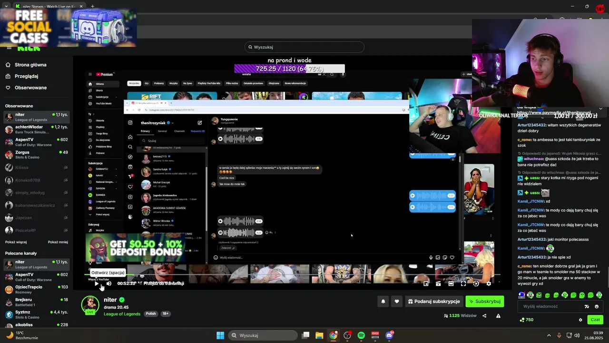Send message with Czat button
The image size is (609, 343).
pos(595,320)
